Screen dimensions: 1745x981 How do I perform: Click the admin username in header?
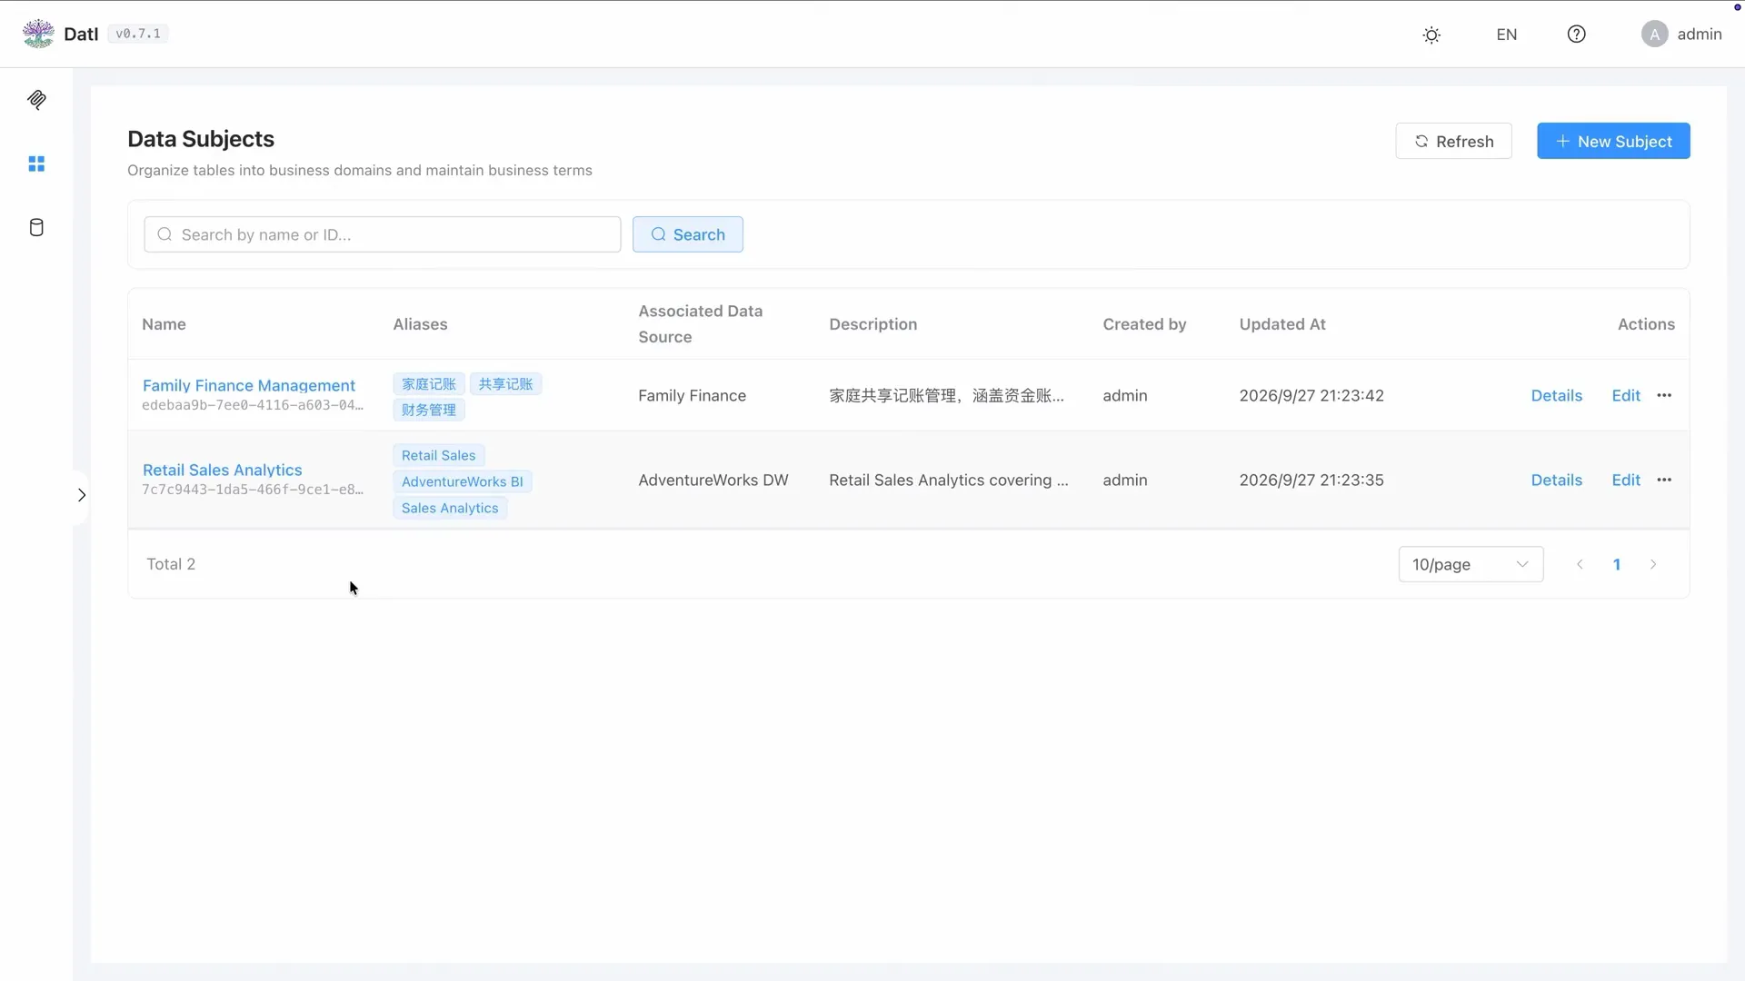[x=1700, y=34]
